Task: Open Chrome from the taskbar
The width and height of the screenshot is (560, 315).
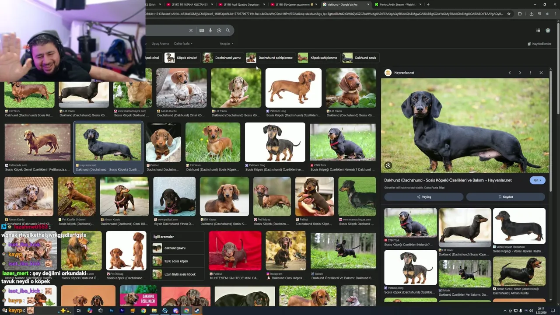Action: tap(143, 311)
